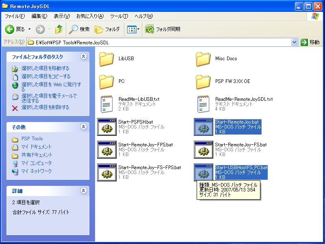Click the green Back arrow button
This screenshot has width=325, height=244.
pyautogui.click(x=9, y=29)
